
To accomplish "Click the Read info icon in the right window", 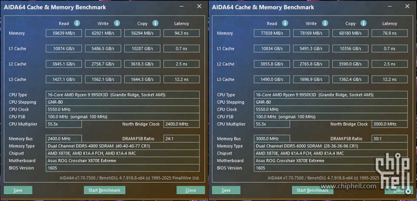I will point(285,23).
